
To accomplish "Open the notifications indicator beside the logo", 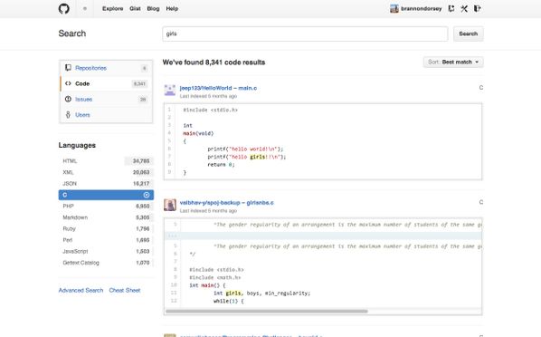I will pyautogui.click(x=85, y=9).
